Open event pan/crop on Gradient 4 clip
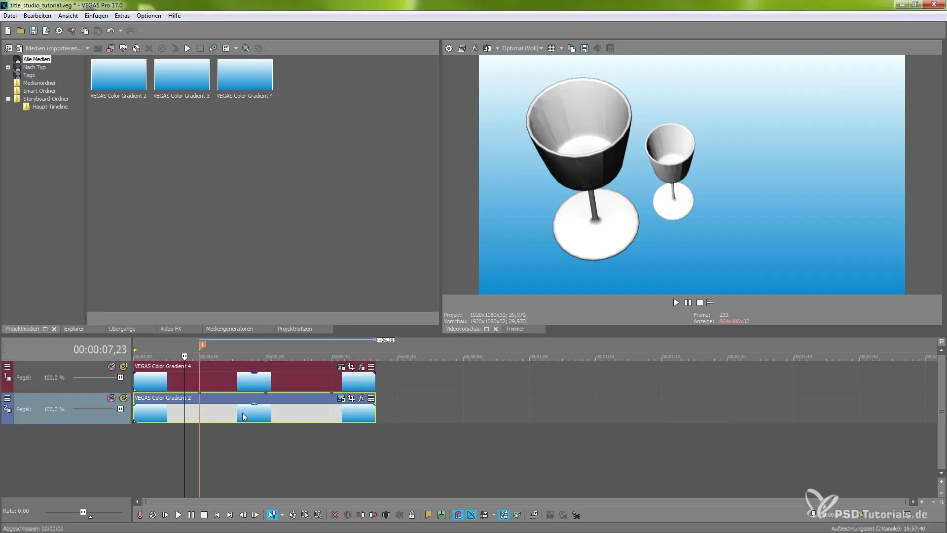 coord(351,367)
